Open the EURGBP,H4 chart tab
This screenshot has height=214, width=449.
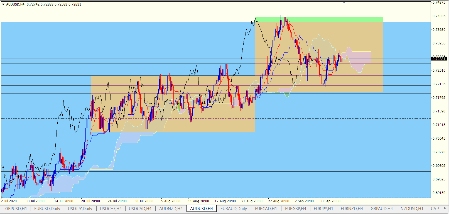point(295,209)
